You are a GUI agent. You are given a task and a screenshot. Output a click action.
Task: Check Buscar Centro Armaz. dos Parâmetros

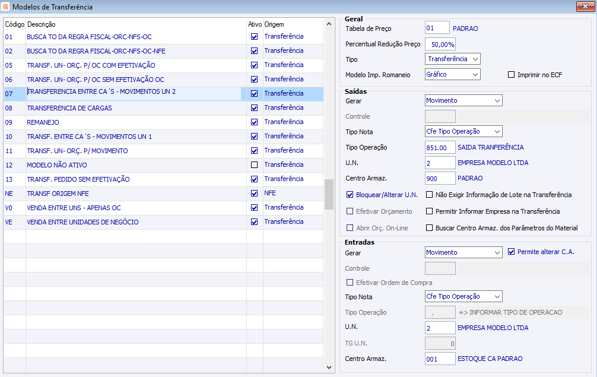tap(430, 228)
